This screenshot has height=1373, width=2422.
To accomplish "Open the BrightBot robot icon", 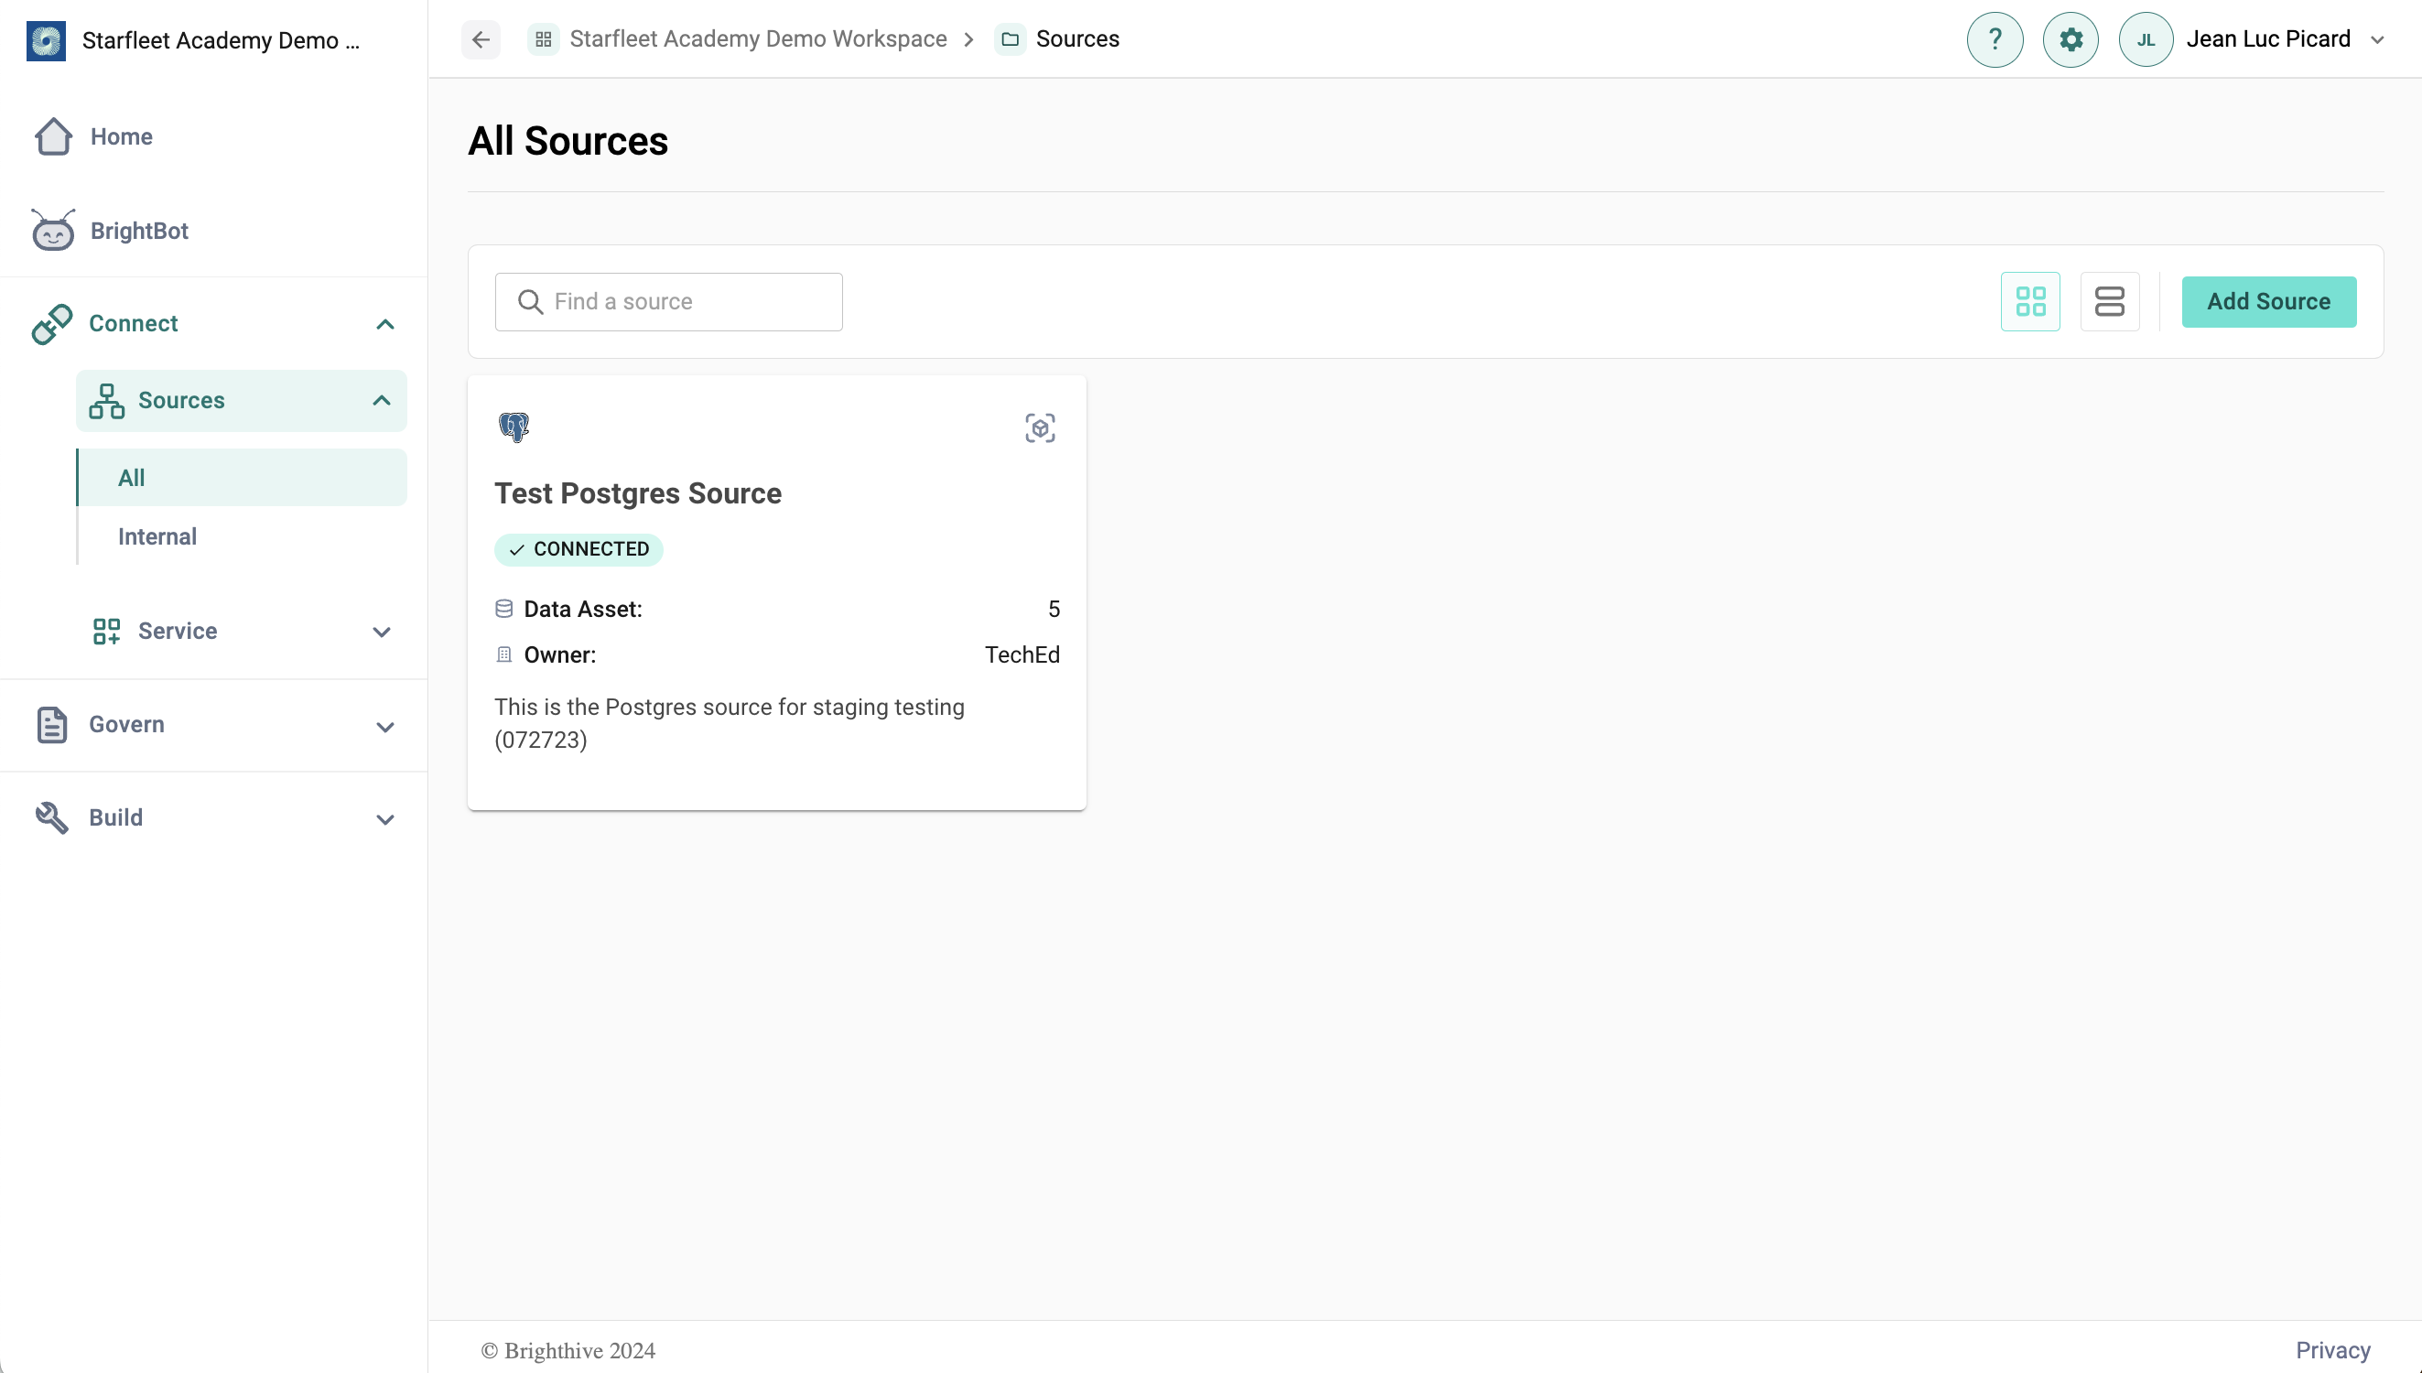I will pyautogui.click(x=53, y=230).
